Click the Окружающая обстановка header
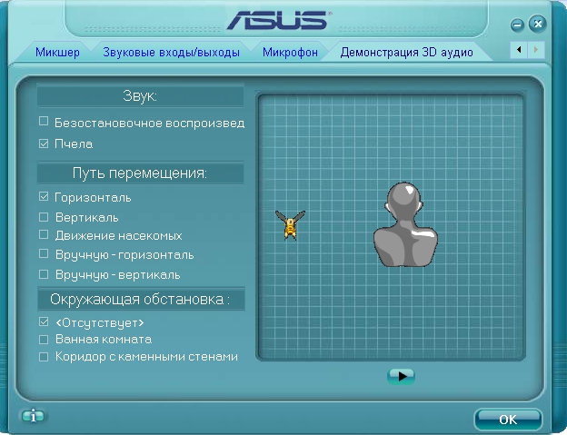Screen dimensions: 567x435 click(141, 299)
